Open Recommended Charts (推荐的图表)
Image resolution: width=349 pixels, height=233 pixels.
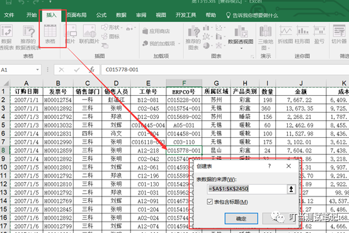pyautogui.click(x=193, y=37)
